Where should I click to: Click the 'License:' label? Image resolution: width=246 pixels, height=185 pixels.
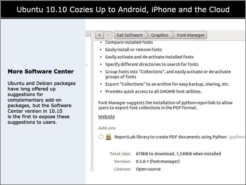pos(123,169)
